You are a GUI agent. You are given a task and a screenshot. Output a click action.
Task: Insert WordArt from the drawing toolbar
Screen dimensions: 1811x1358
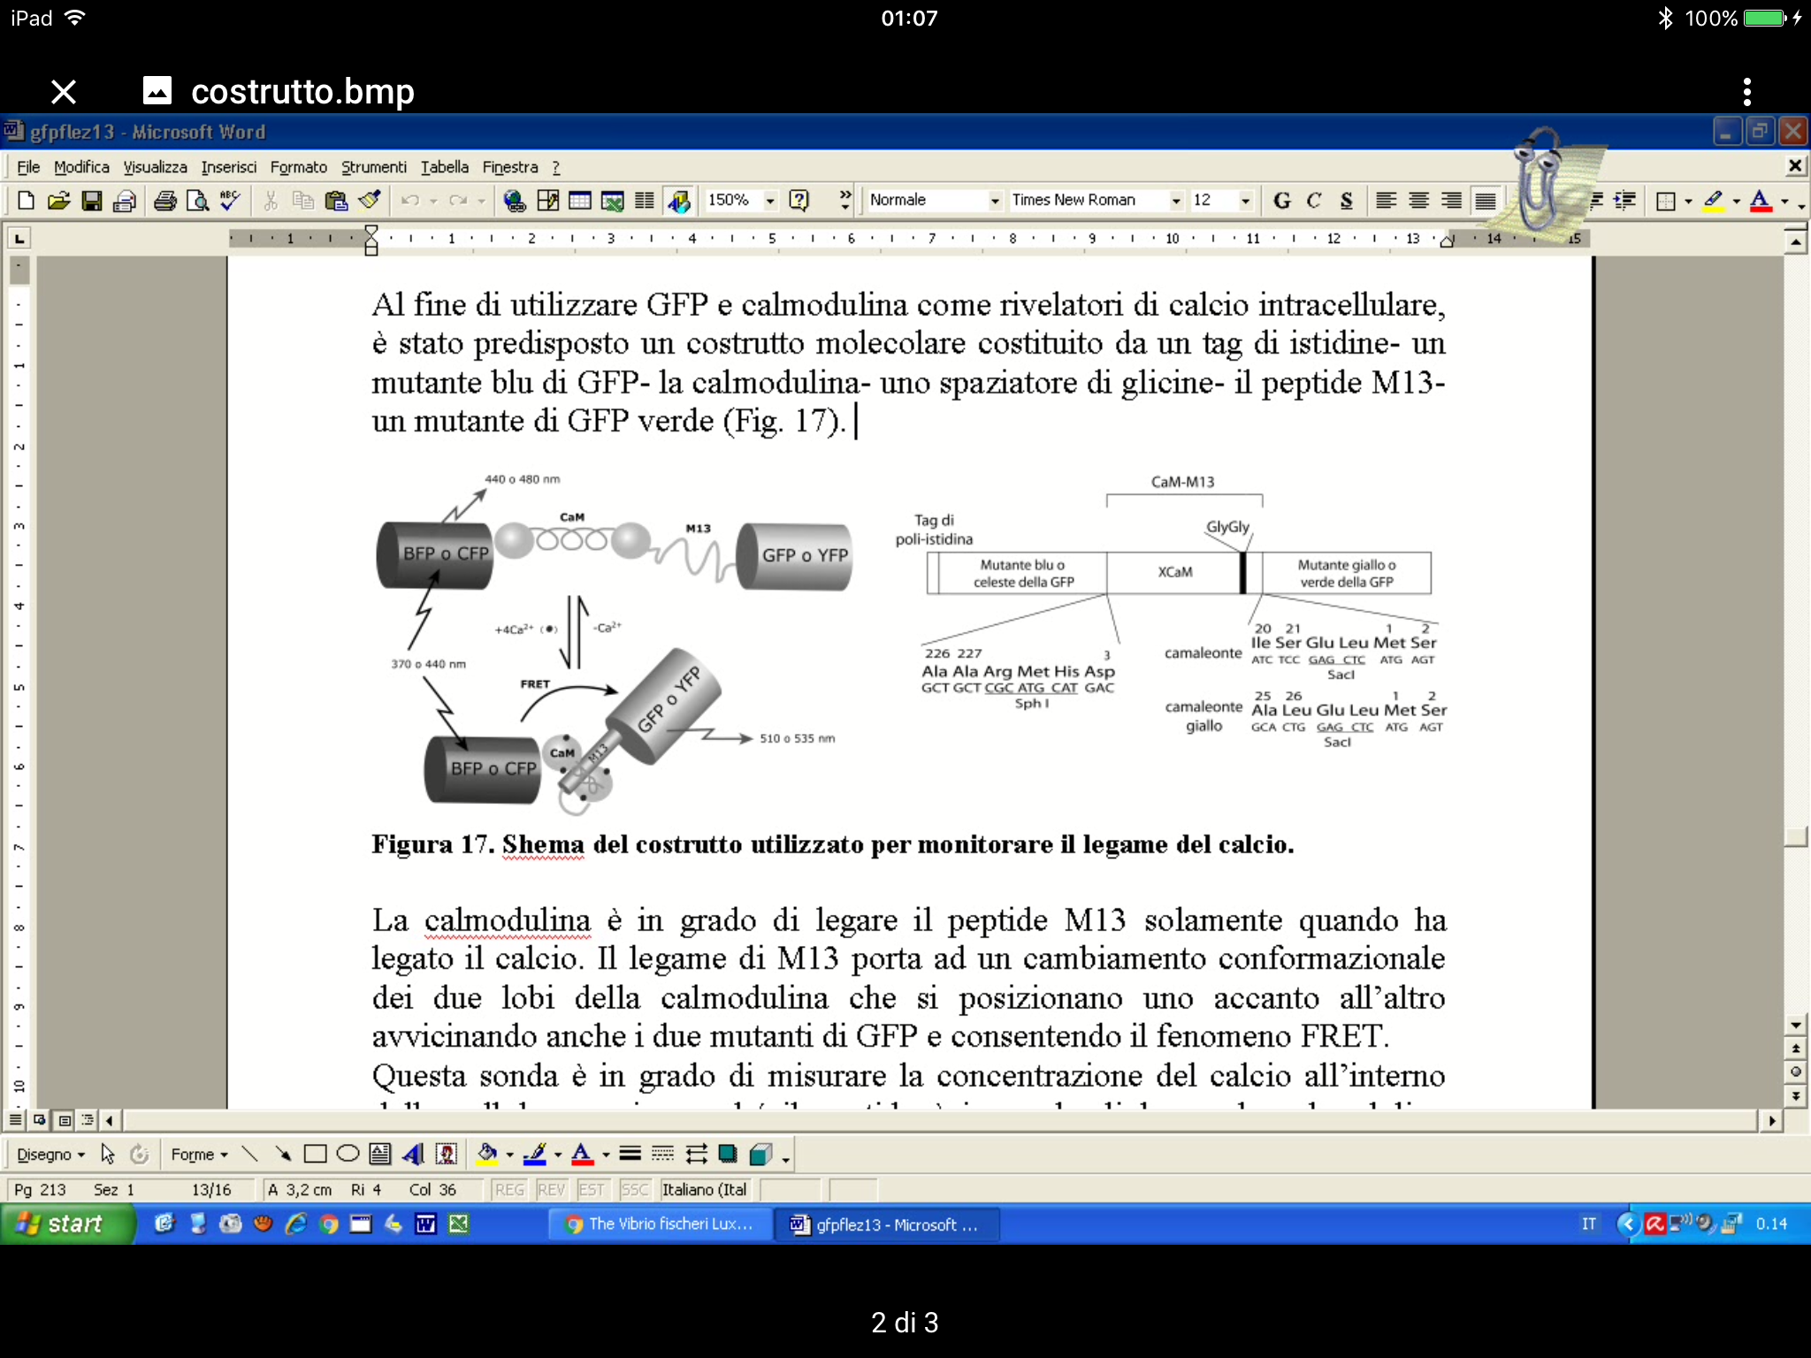click(x=413, y=1154)
